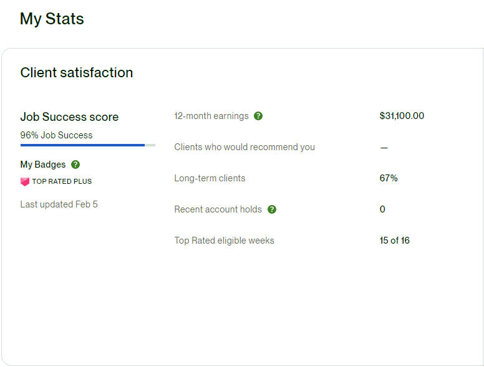Click the Long-term clients label
Image resolution: width=484 pixels, height=367 pixels.
210,178
